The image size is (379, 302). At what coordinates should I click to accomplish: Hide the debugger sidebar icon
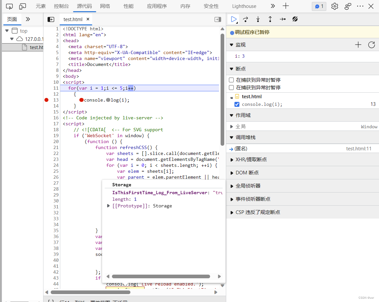pos(218,19)
